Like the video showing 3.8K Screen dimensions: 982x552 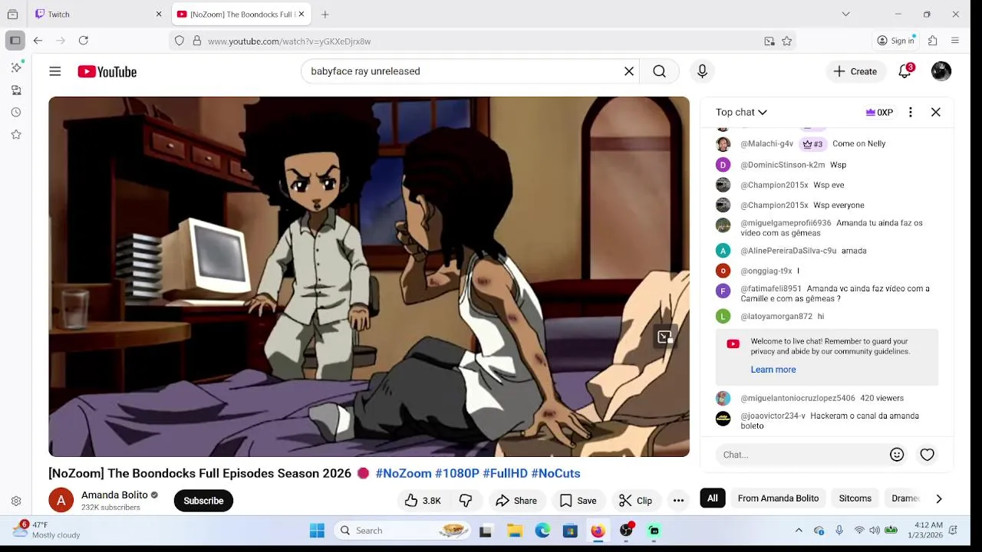point(423,501)
